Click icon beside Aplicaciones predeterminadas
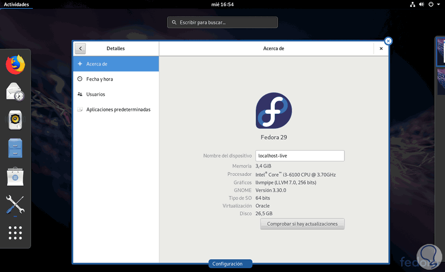The width and height of the screenshot is (445, 272). pos(80,110)
